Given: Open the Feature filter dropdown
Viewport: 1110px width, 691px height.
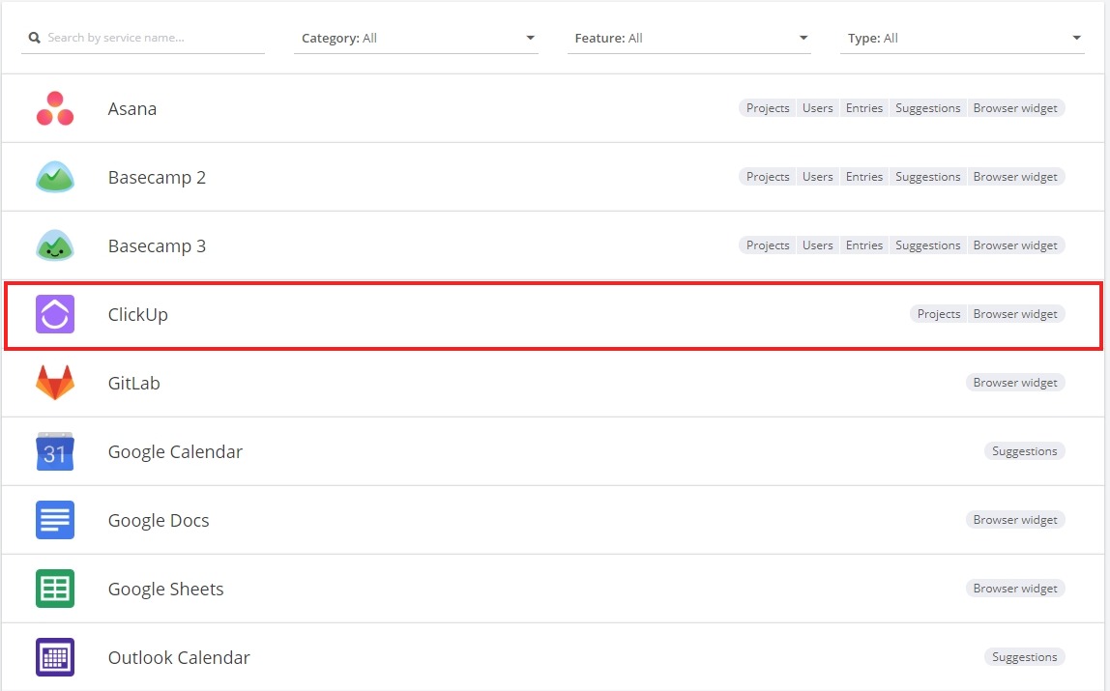Looking at the screenshot, I should click(x=688, y=39).
